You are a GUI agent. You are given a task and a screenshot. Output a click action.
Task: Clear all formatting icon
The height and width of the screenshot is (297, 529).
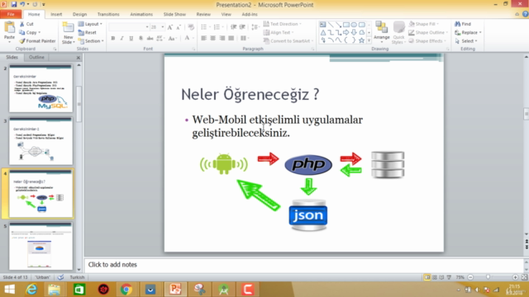click(x=191, y=27)
